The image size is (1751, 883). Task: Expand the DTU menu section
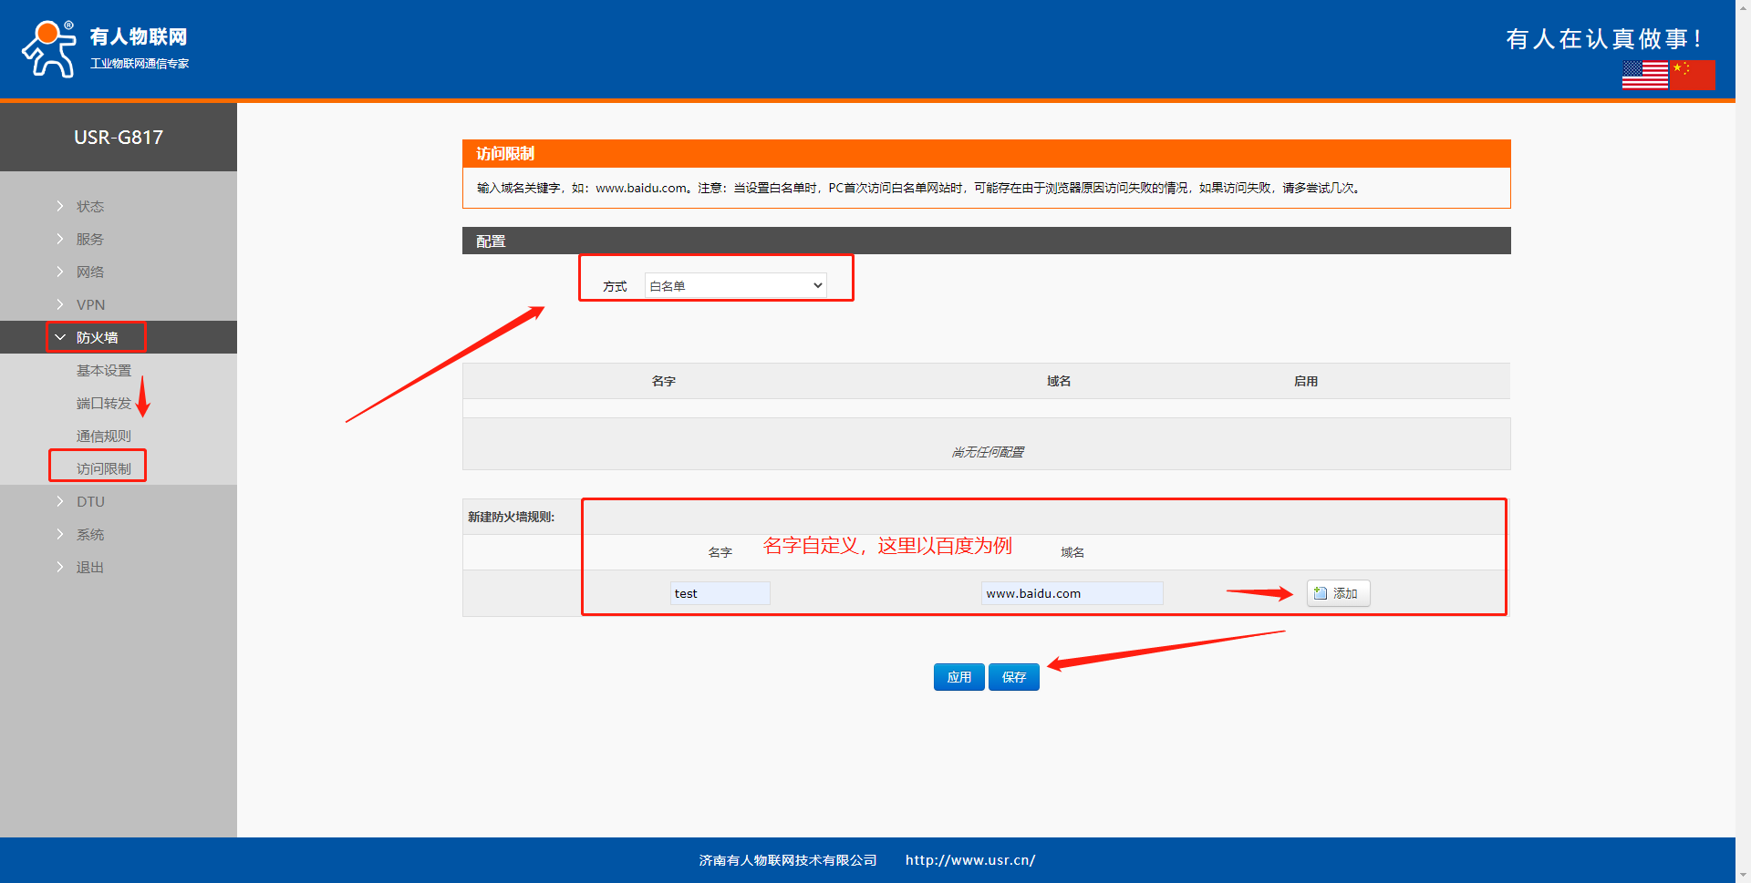click(90, 502)
